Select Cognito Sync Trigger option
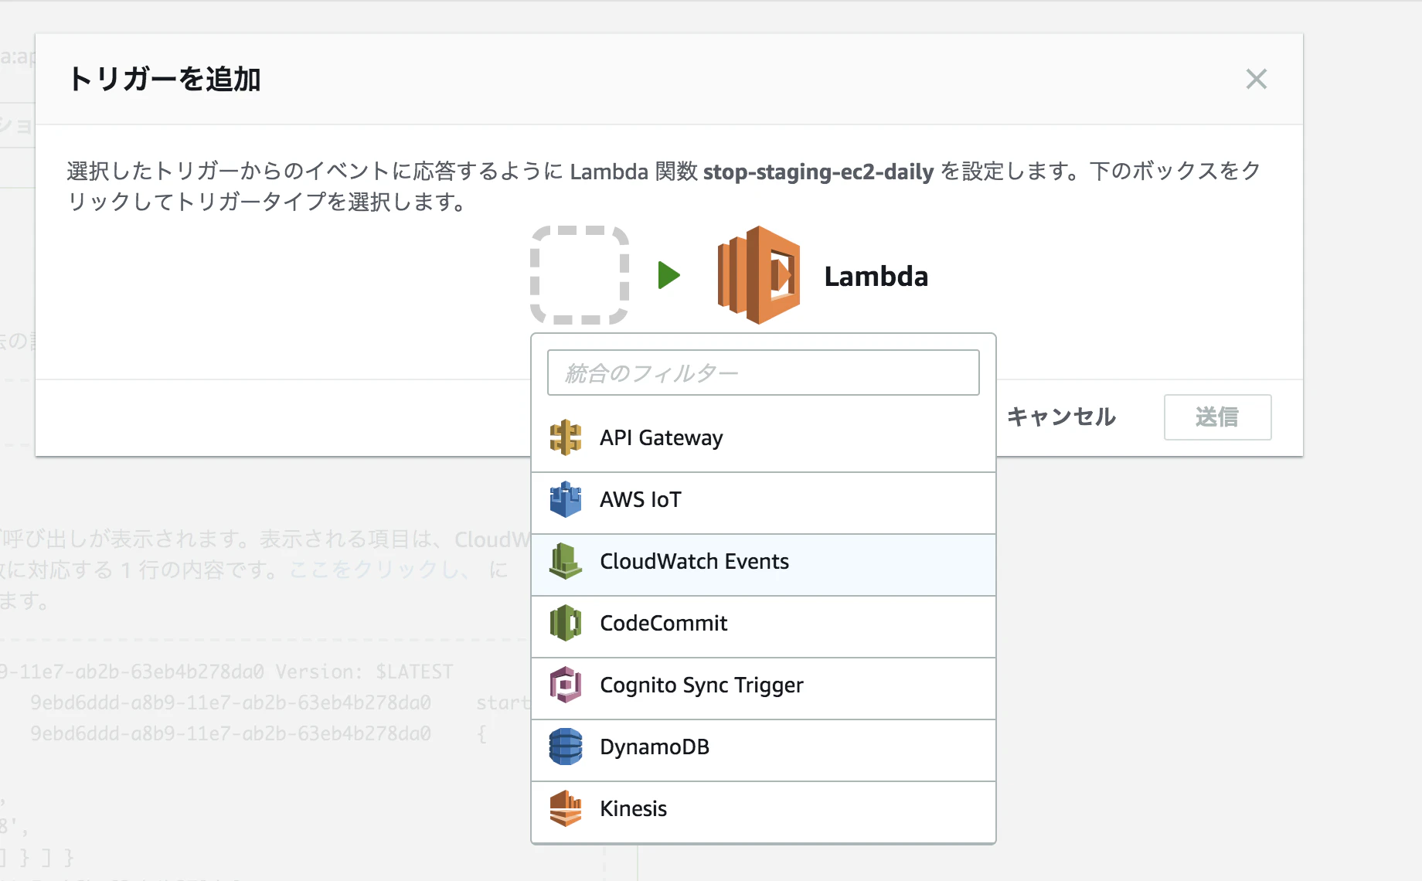 pyautogui.click(x=764, y=689)
